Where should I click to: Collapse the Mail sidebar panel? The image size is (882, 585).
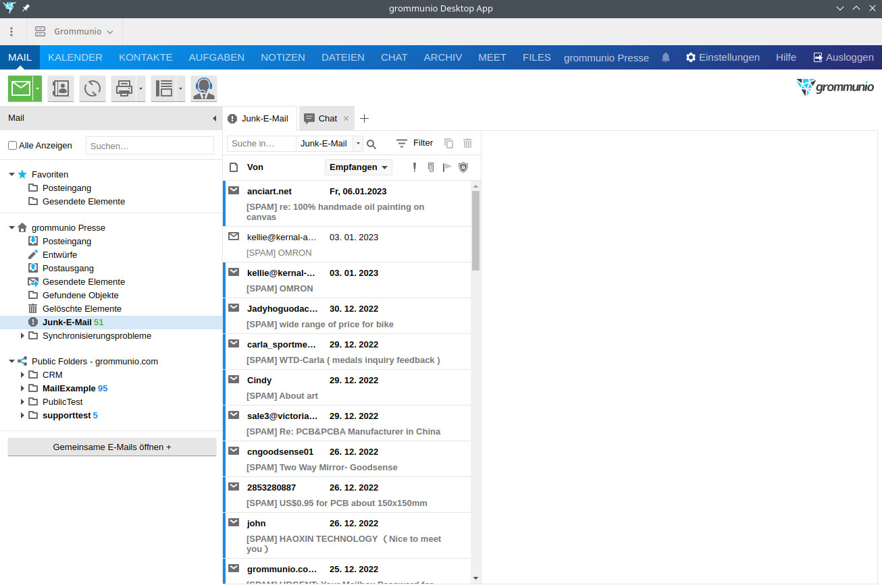coord(215,118)
